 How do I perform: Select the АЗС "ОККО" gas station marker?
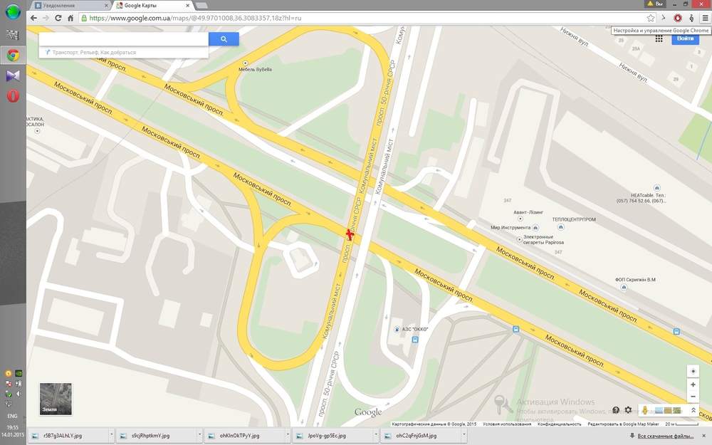click(x=397, y=329)
